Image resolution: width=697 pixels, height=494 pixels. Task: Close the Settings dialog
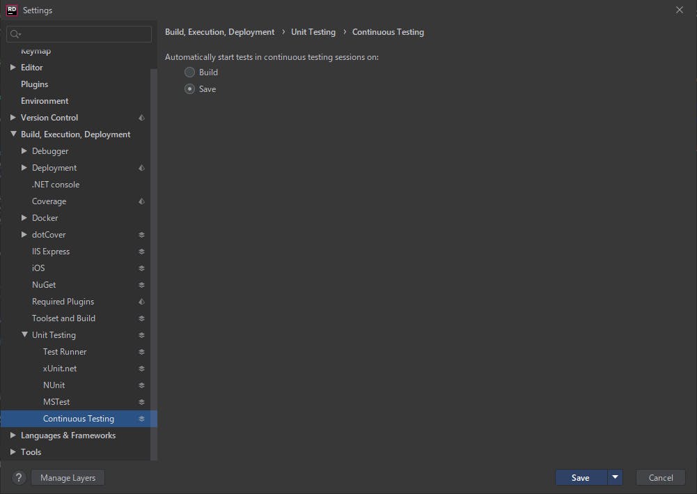[x=679, y=10]
